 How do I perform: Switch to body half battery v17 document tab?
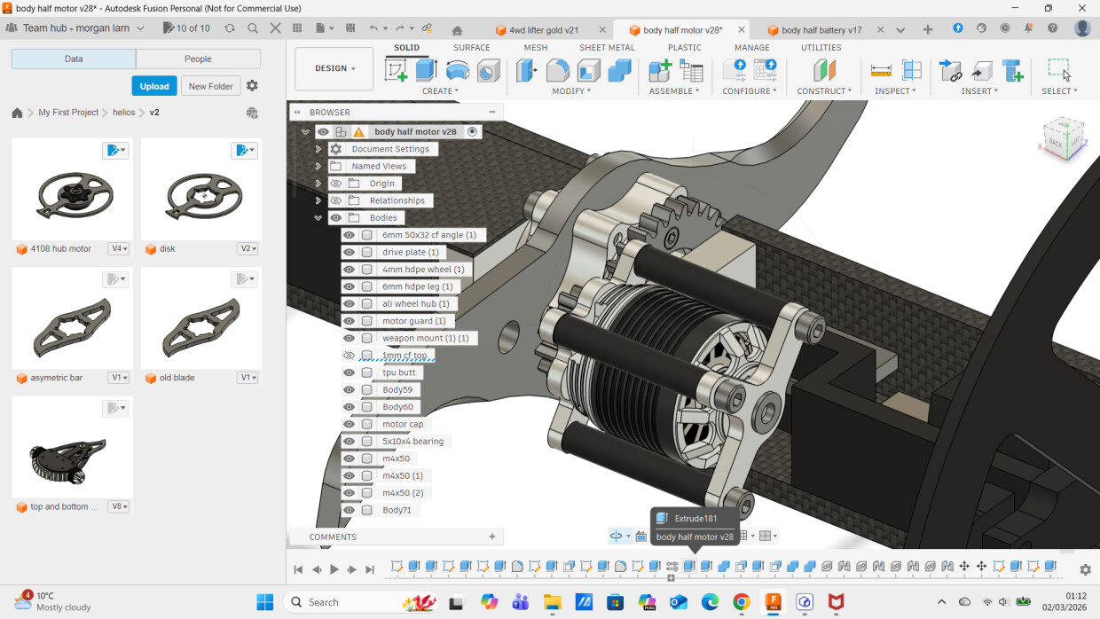tap(821, 29)
